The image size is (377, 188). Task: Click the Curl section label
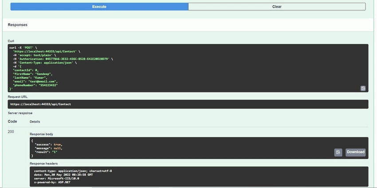11,41
